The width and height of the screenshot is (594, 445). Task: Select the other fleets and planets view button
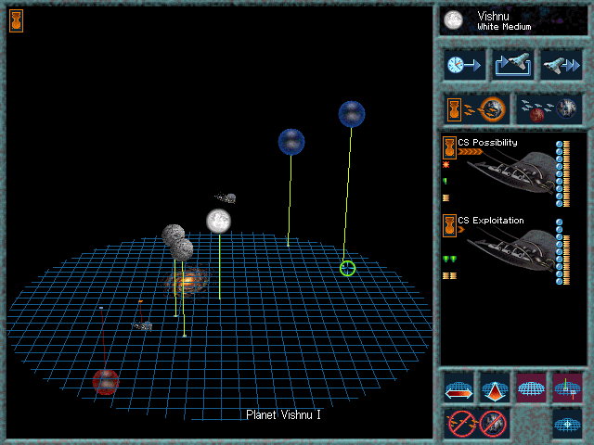(549, 109)
